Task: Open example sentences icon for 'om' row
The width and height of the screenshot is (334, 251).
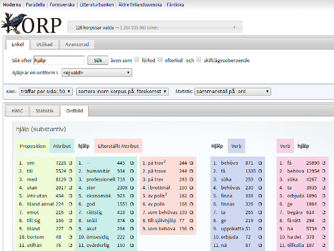Action: [x=71, y=163]
